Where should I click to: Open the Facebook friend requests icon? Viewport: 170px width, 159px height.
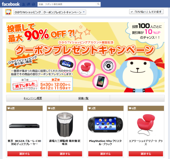23,5
